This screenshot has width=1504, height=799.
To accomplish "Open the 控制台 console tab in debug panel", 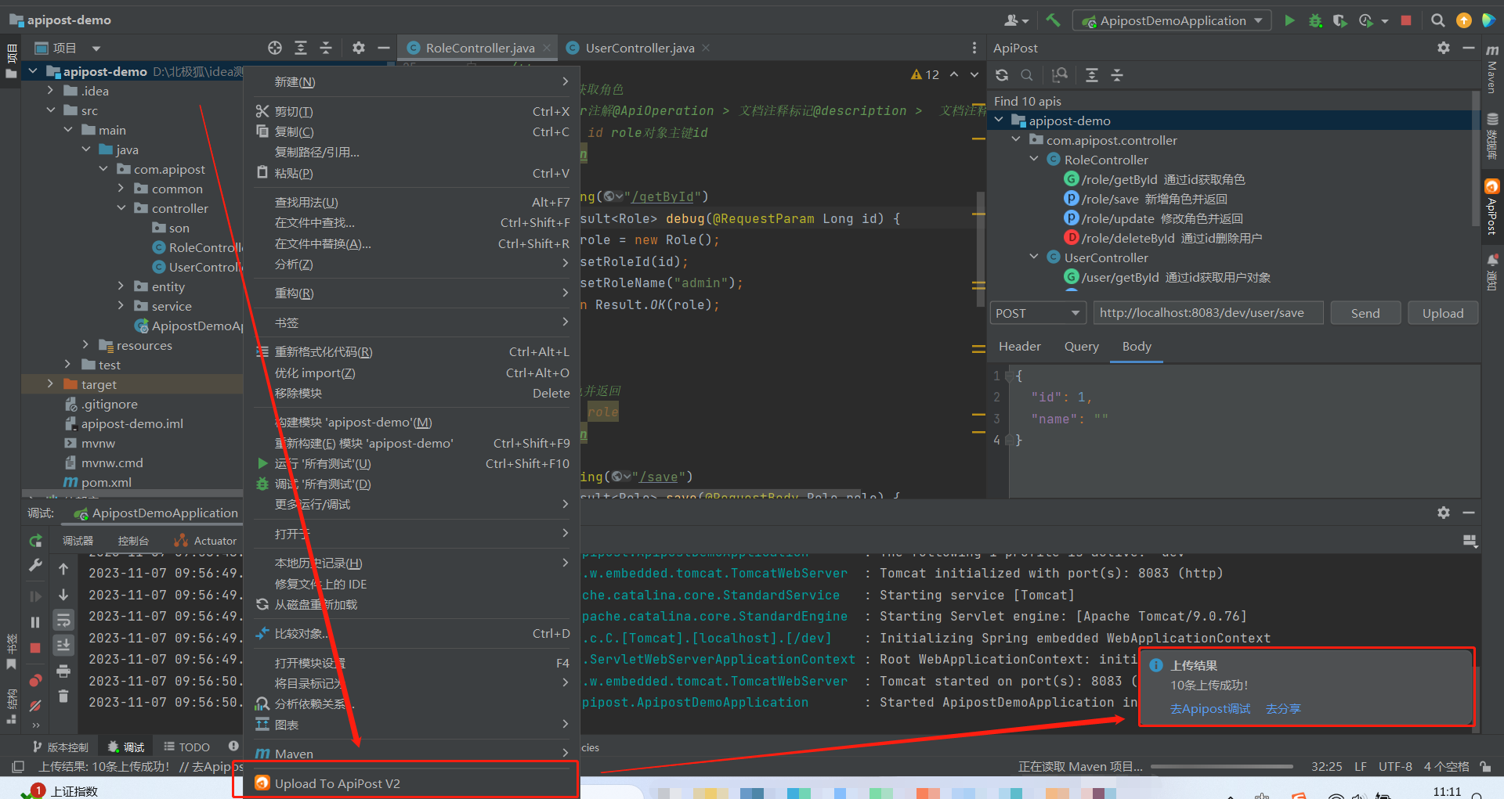I will pyautogui.click(x=132, y=541).
